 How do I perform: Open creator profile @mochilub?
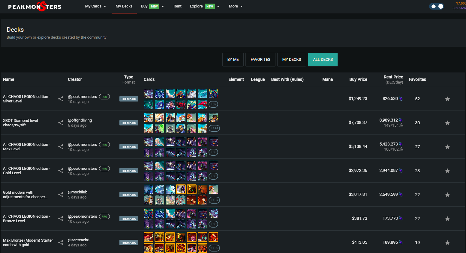point(78,192)
